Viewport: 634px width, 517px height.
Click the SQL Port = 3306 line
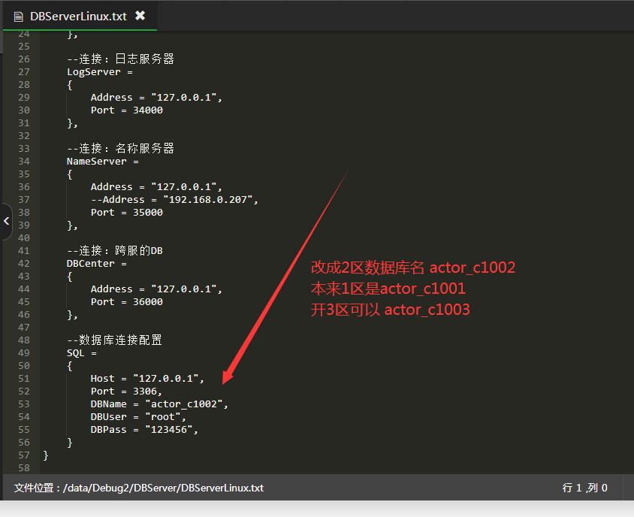126,391
